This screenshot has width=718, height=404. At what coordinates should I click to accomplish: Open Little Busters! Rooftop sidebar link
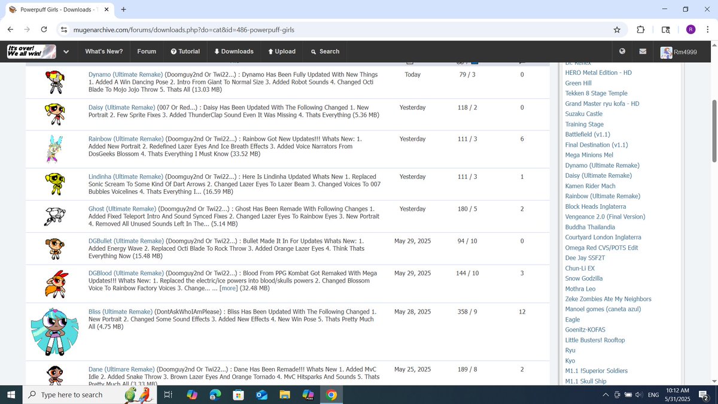(595, 340)
